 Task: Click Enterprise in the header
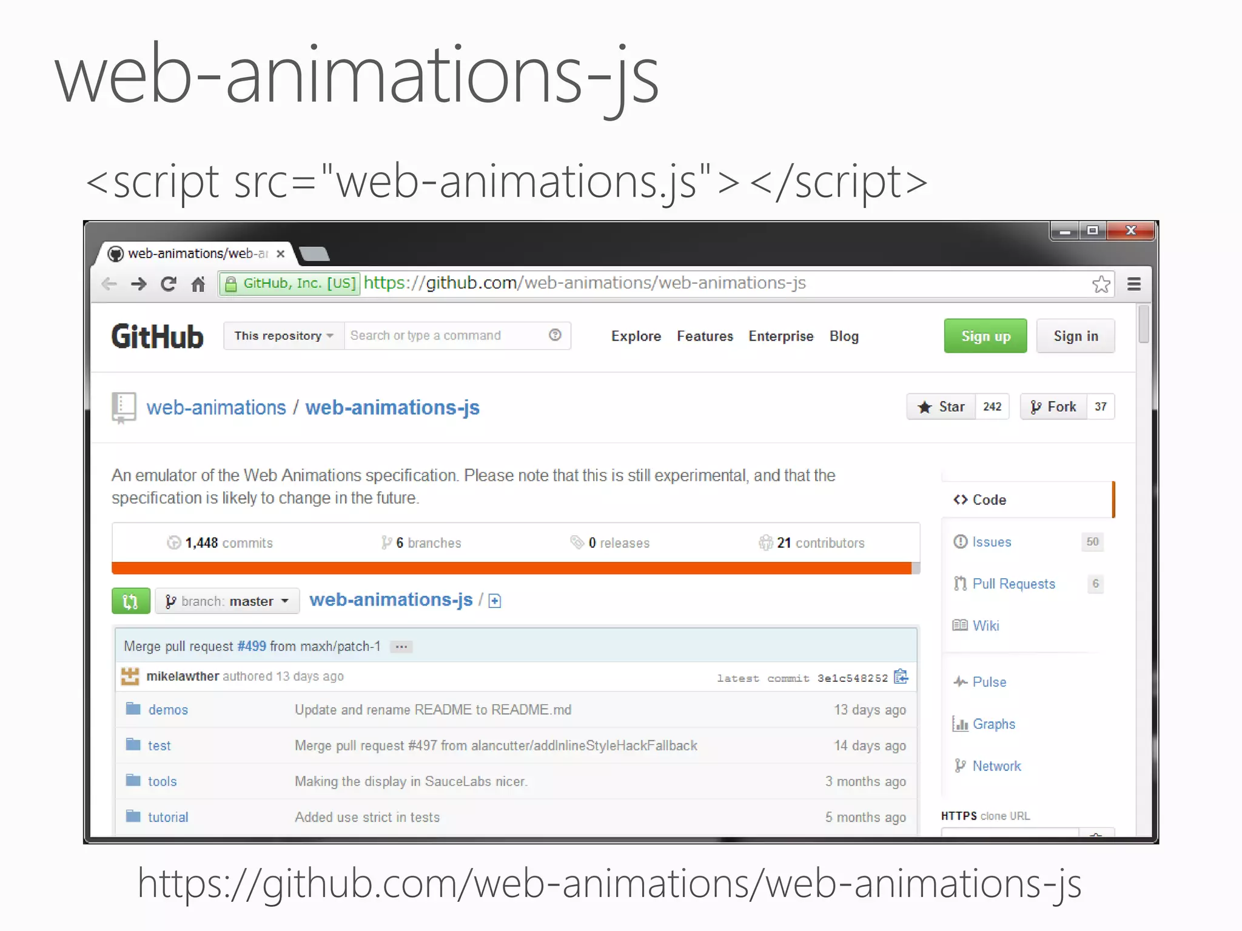click(781, 336)
